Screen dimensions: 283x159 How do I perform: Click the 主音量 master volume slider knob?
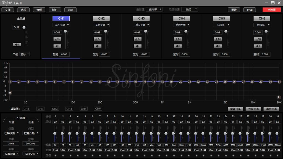point(24,27)
